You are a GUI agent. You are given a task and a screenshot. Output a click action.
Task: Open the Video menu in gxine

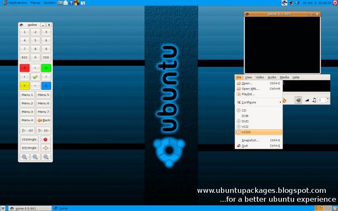coord(260,77)
